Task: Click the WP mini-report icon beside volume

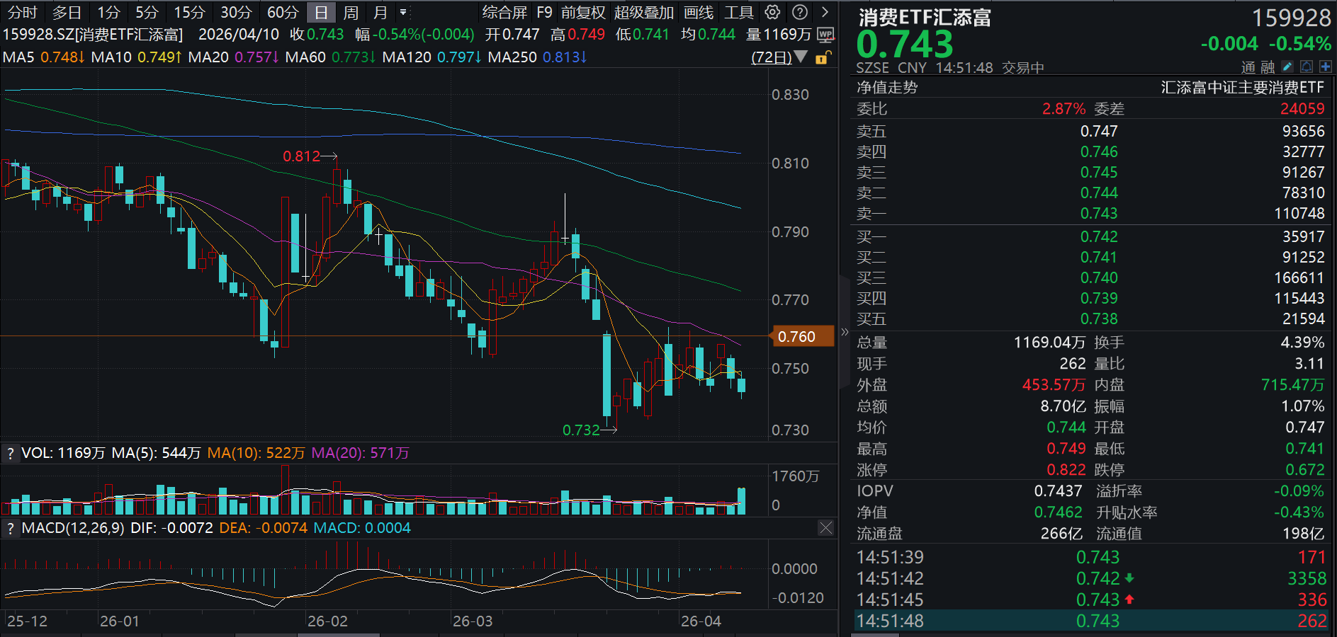Action: (x=825, y=34)
